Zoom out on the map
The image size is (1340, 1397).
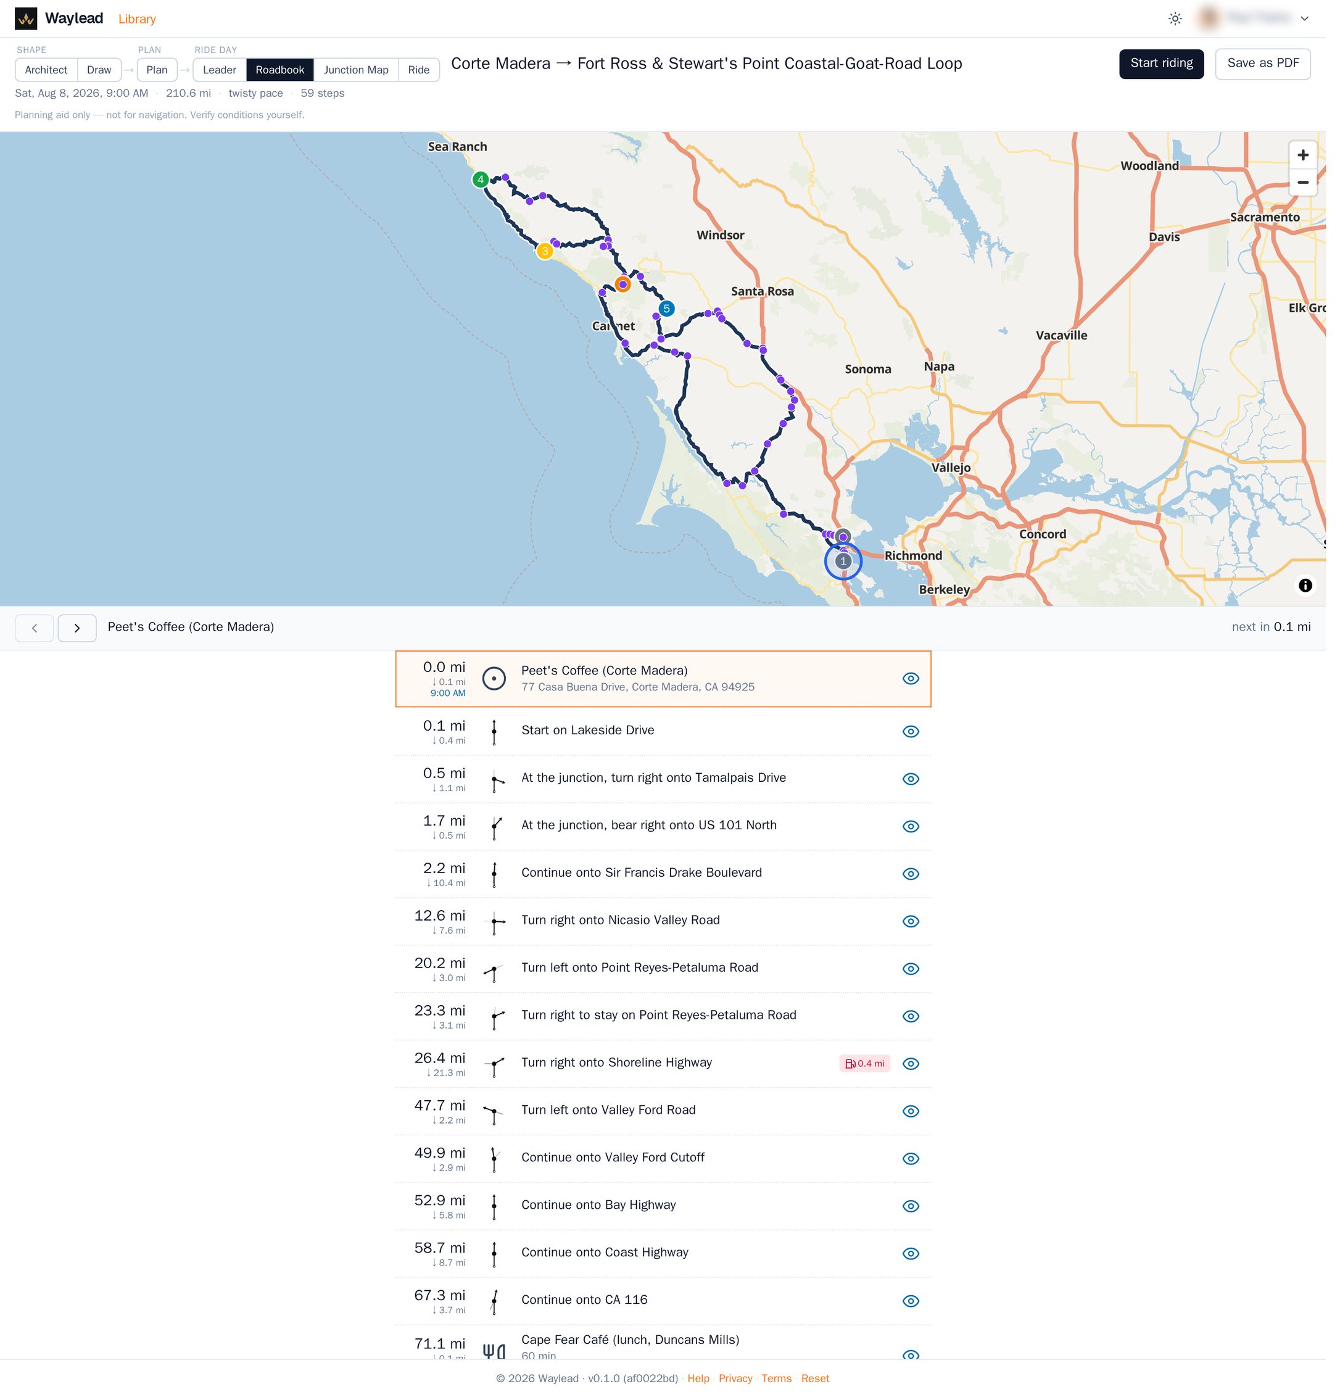point(1303,183)
